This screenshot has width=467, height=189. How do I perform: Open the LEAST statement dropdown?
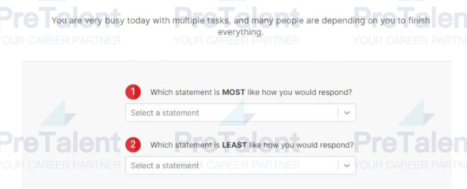pos(240,166)
